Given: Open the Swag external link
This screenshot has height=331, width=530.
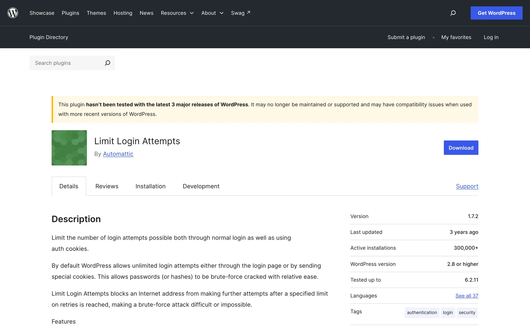Looking at the screenshot, I should pyautogui.click(x=241, y=13).
